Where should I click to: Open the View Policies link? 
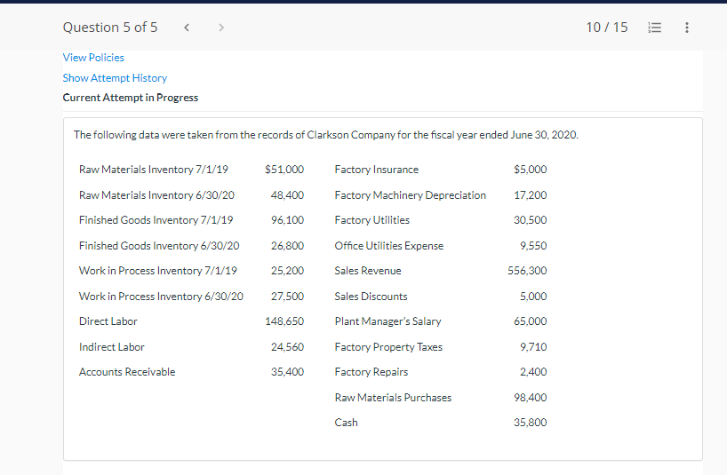click(x=93, y=58)
